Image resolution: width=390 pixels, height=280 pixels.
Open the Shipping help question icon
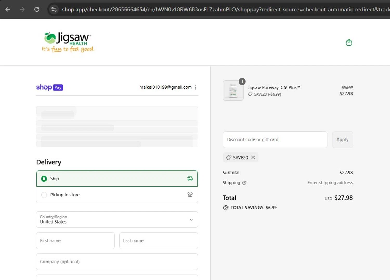[x=244, y=183]
